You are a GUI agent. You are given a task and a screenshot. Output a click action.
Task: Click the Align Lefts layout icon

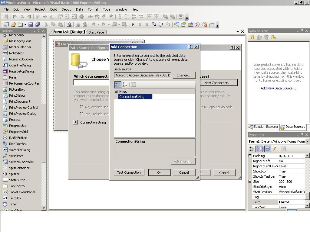15,17
